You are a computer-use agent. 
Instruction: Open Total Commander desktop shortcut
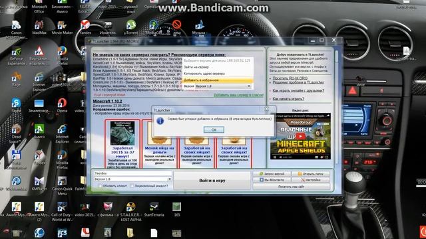tap(16, 160)
